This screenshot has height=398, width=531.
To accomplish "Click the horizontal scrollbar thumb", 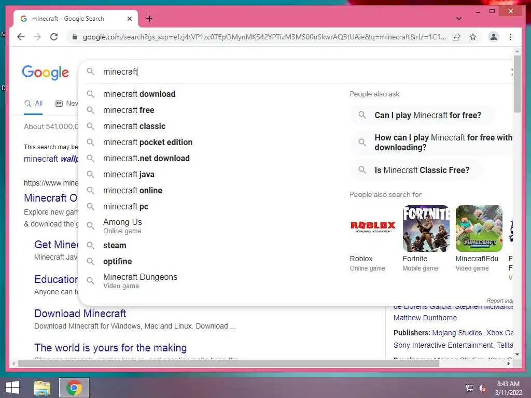I will [229, 363].
